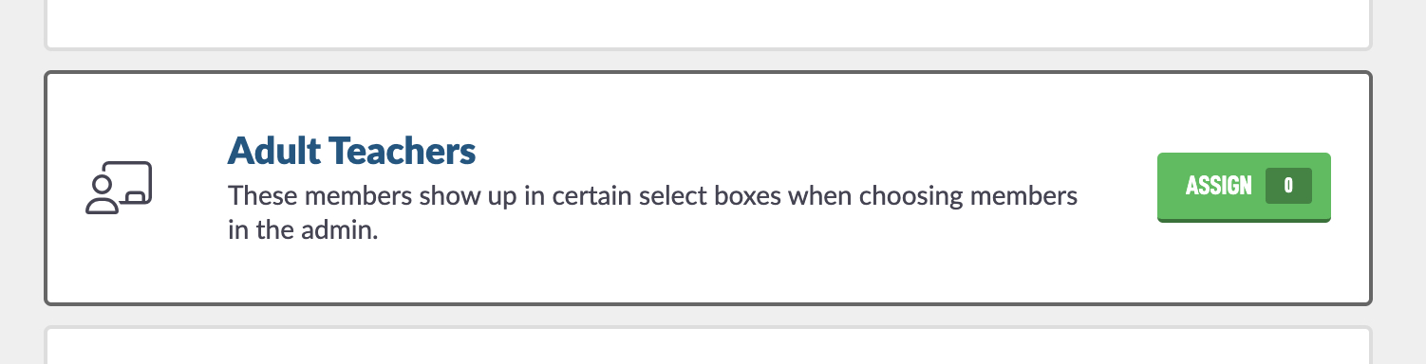Click gray page margin right of card
Viewport: 1426px width, 364px height.
[x=1399, y=188]
